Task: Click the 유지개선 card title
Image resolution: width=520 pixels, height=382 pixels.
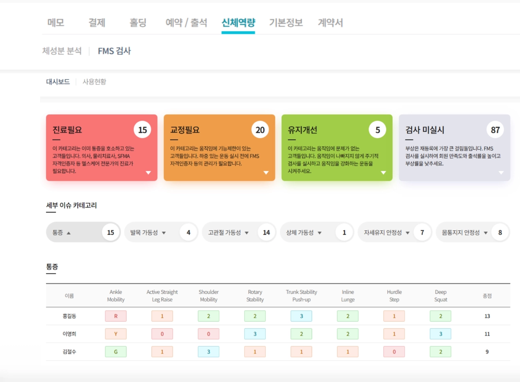Action: pos(302,130)
